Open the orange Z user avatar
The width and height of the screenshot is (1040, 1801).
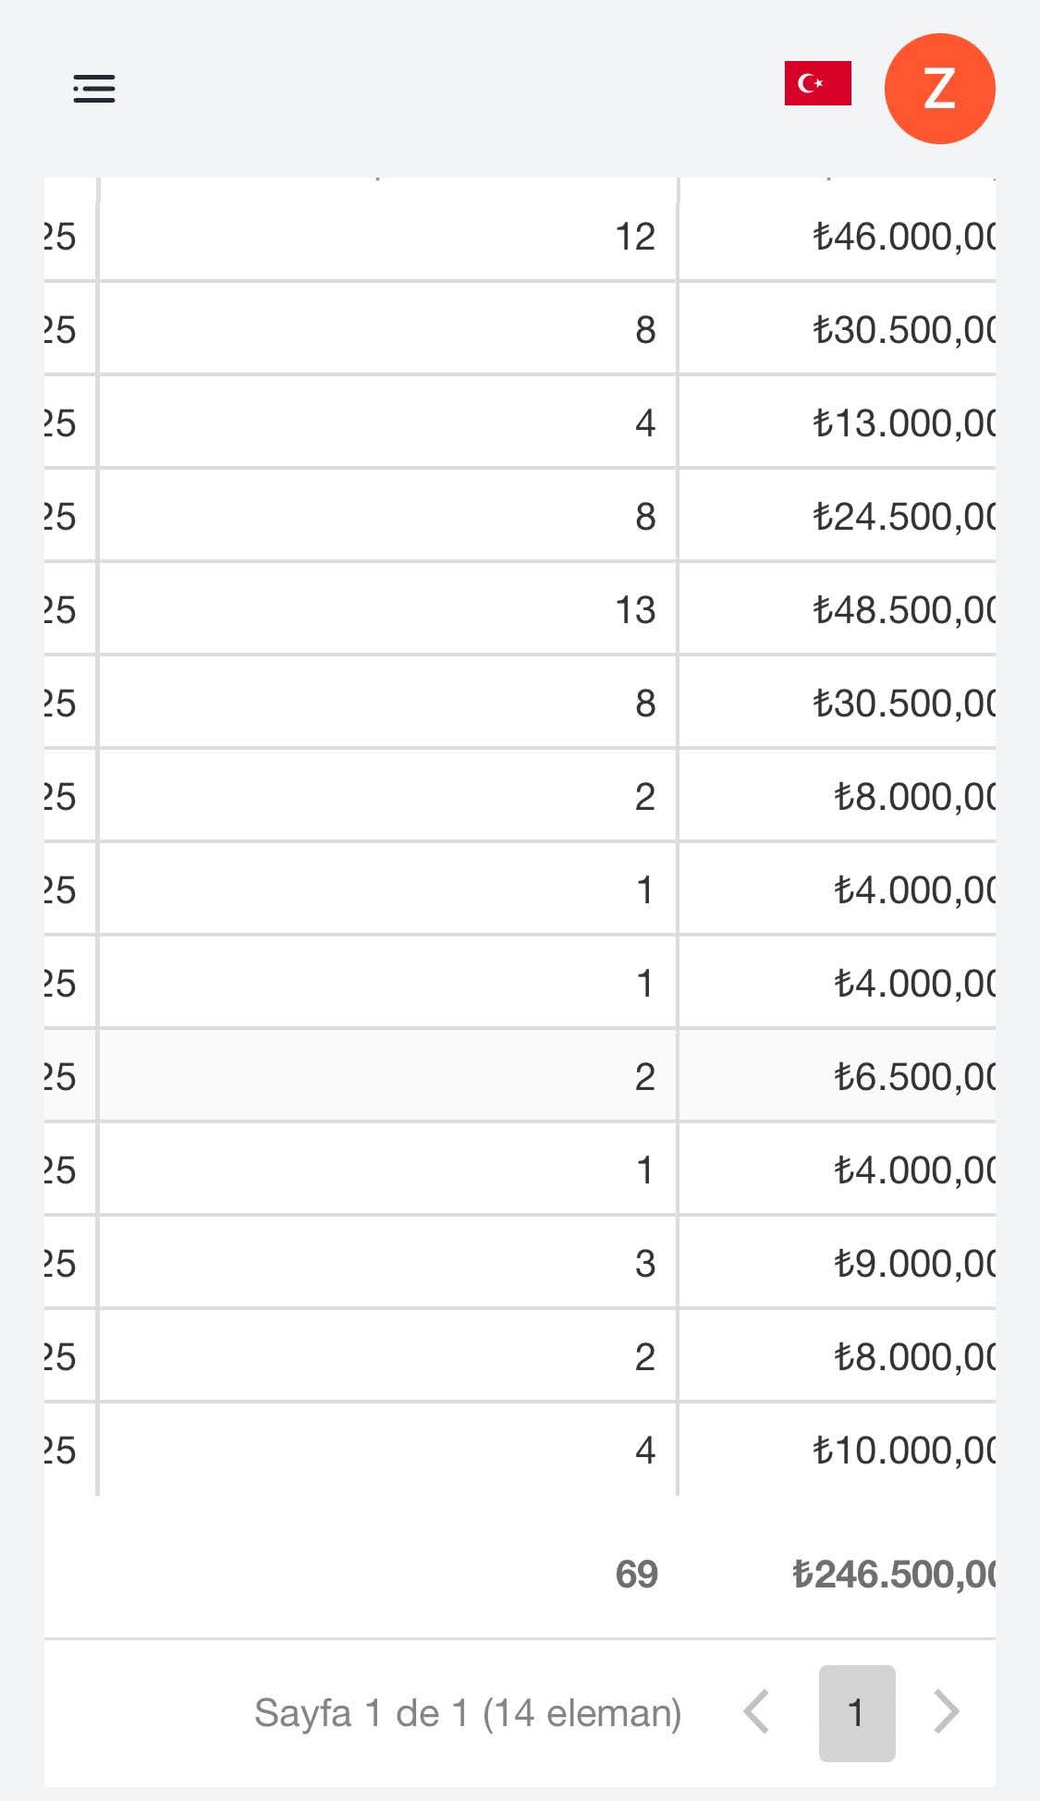[x=939, y=89]
